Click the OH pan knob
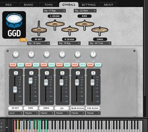The width and height of the screenshot is (148, 132). point(62,55)
